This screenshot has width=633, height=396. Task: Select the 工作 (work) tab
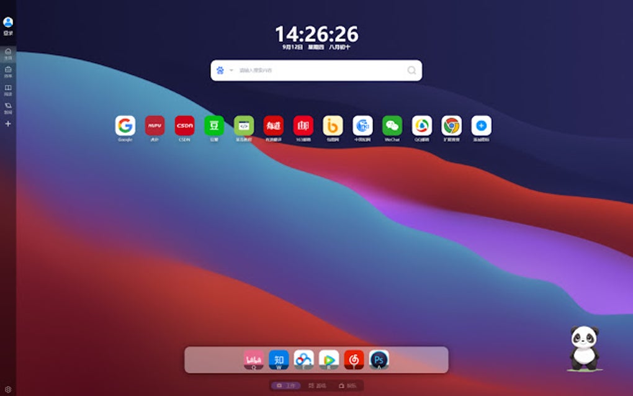287,385
